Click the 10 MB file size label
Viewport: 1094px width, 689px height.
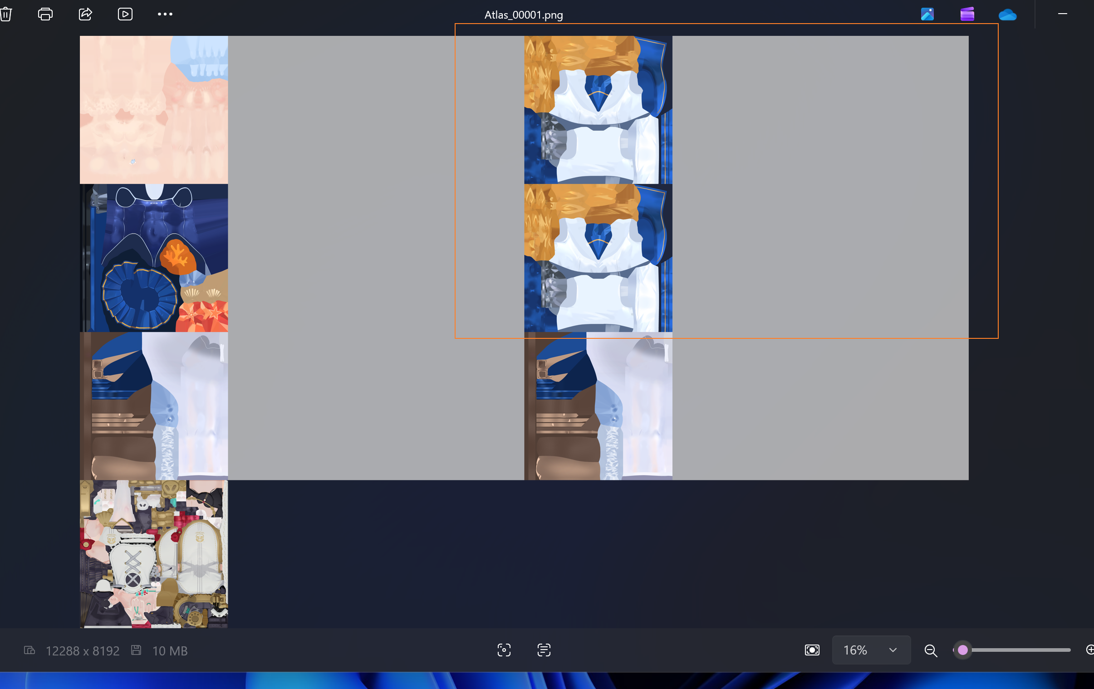169,651
